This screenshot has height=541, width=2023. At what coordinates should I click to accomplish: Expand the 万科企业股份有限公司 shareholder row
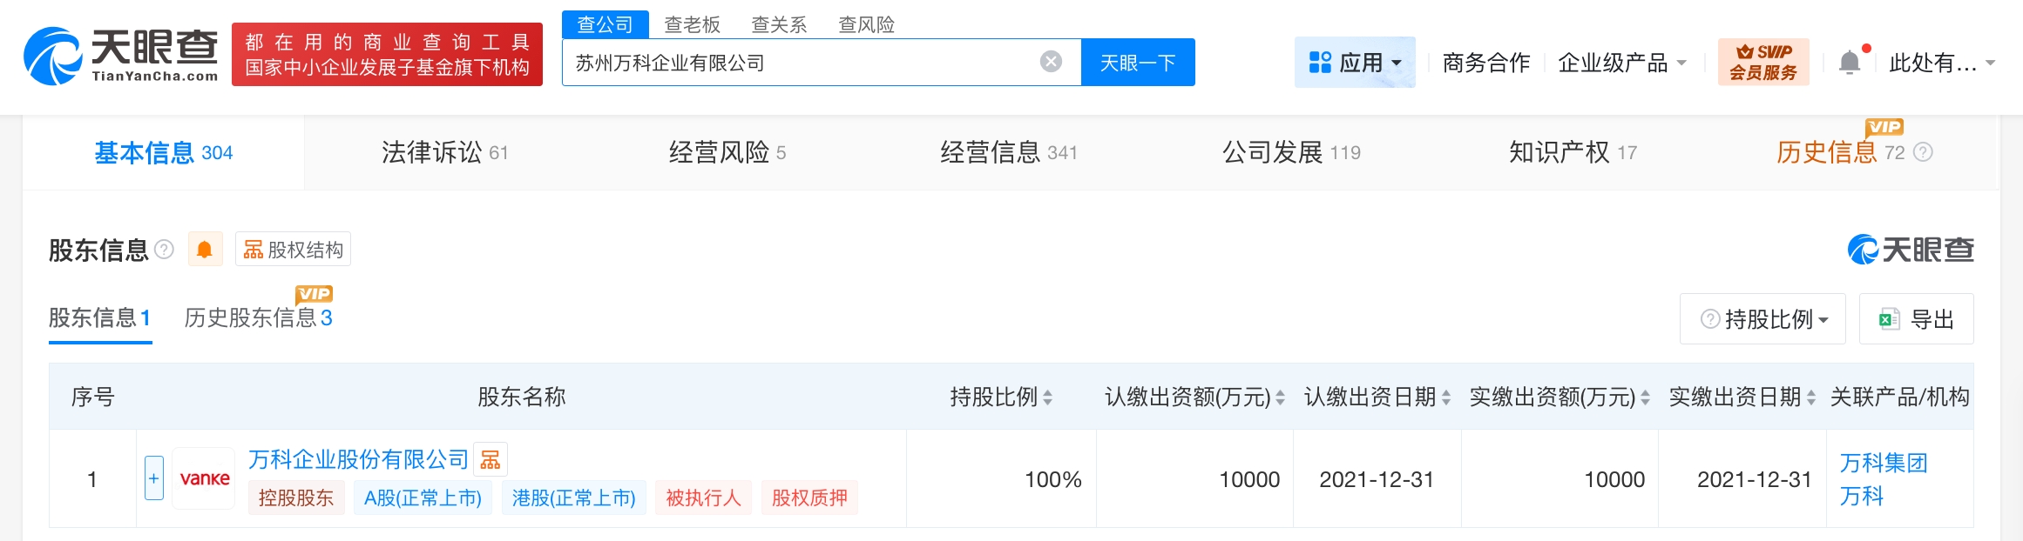[153, 478]
